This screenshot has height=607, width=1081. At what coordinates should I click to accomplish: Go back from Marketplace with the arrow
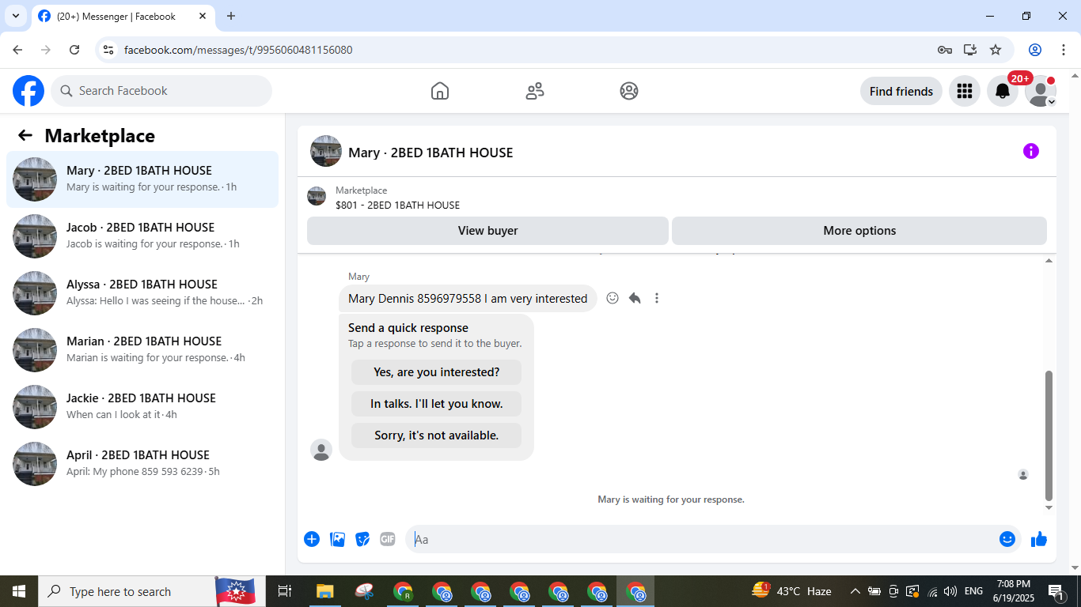pyautogui.click(x=25, y=135)
